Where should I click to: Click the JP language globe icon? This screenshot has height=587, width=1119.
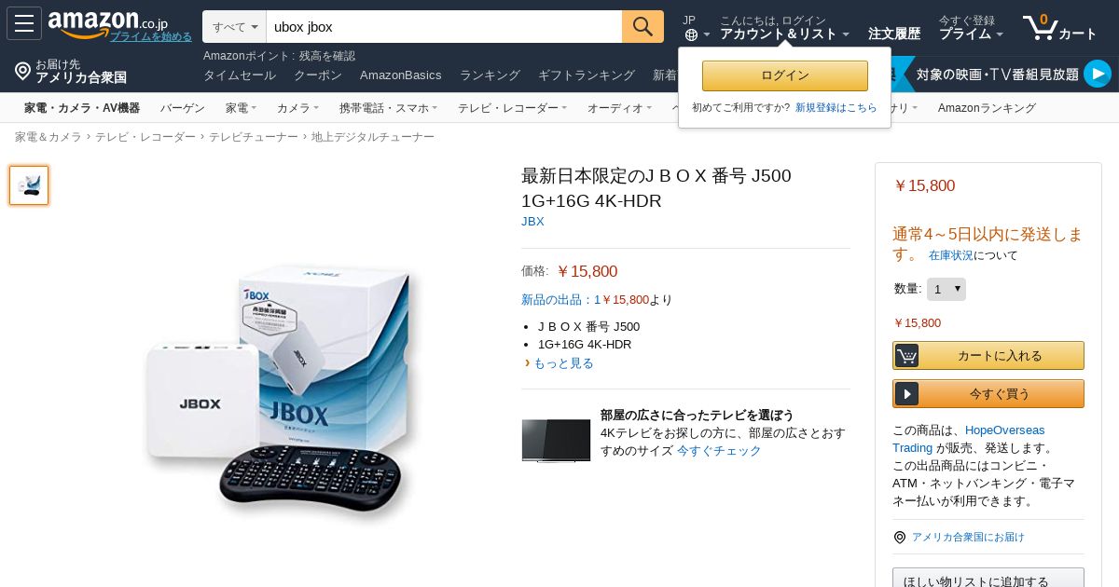tap(691, 34)
